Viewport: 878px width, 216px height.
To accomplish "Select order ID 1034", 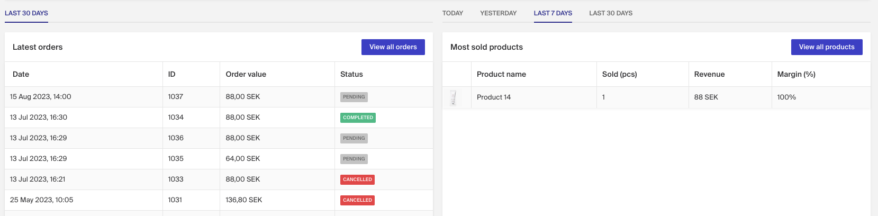I will (x=176, y=118).
